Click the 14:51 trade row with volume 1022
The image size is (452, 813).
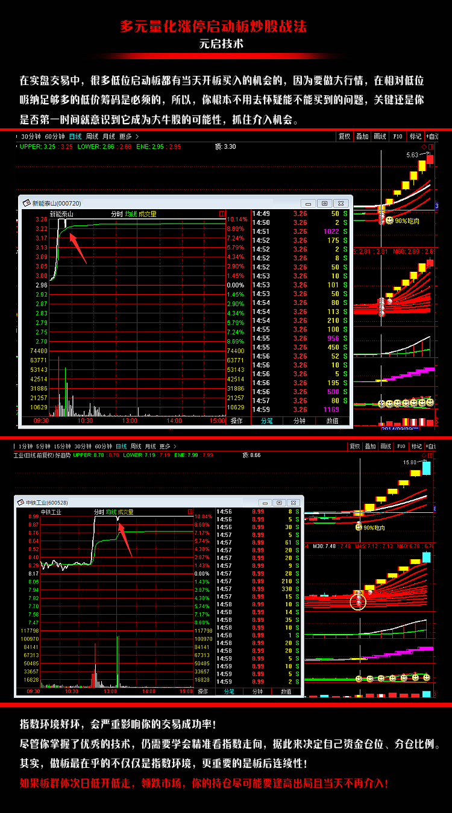point(300,231)
